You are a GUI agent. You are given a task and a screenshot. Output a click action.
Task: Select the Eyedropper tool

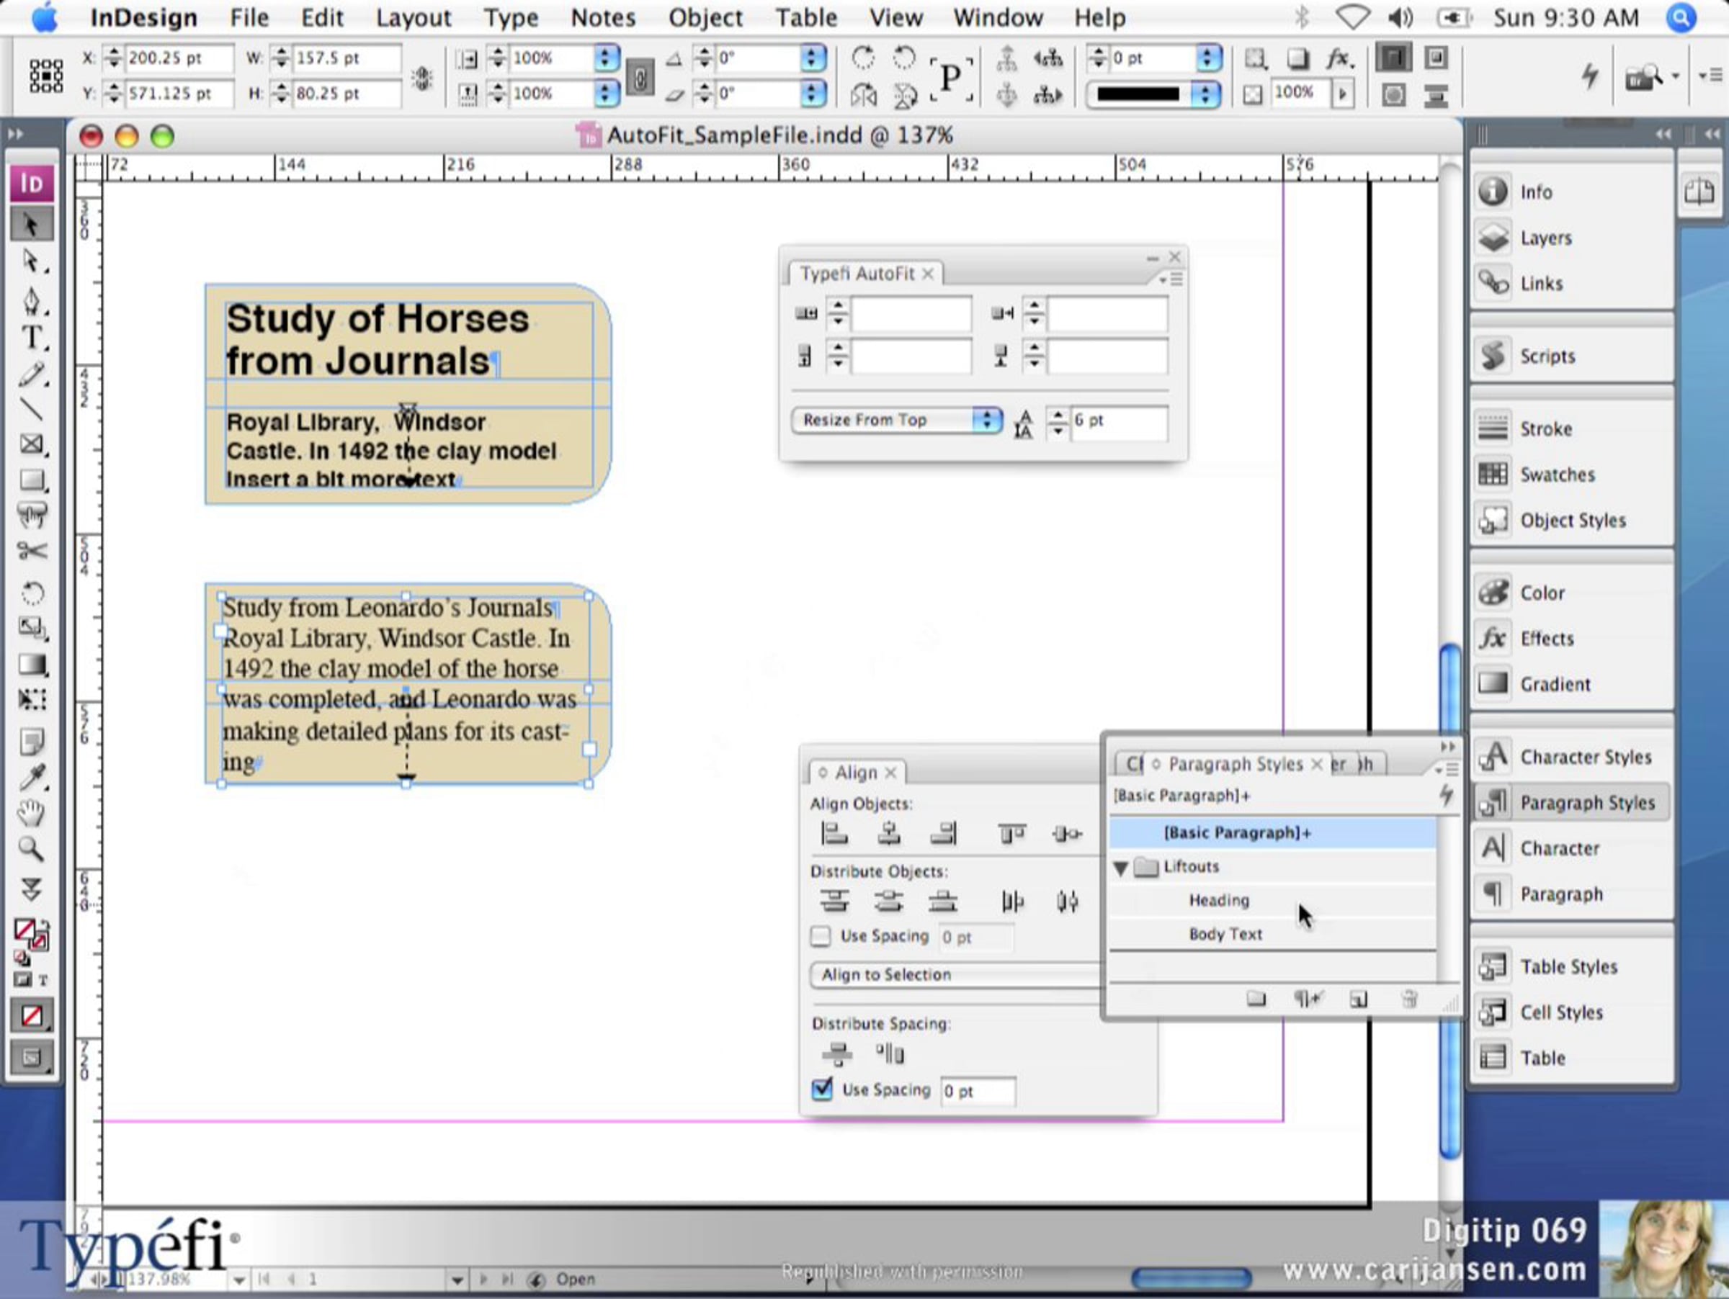[31, 777]
